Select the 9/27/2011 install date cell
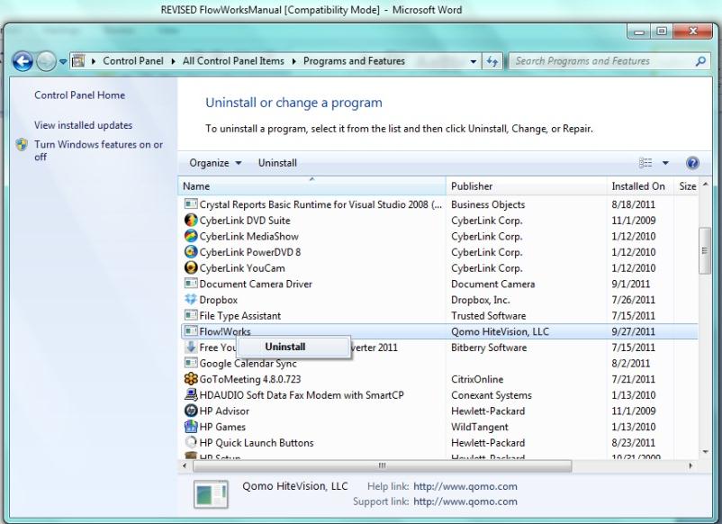Screen dimensions: 722x524 [x=633, y=331]
